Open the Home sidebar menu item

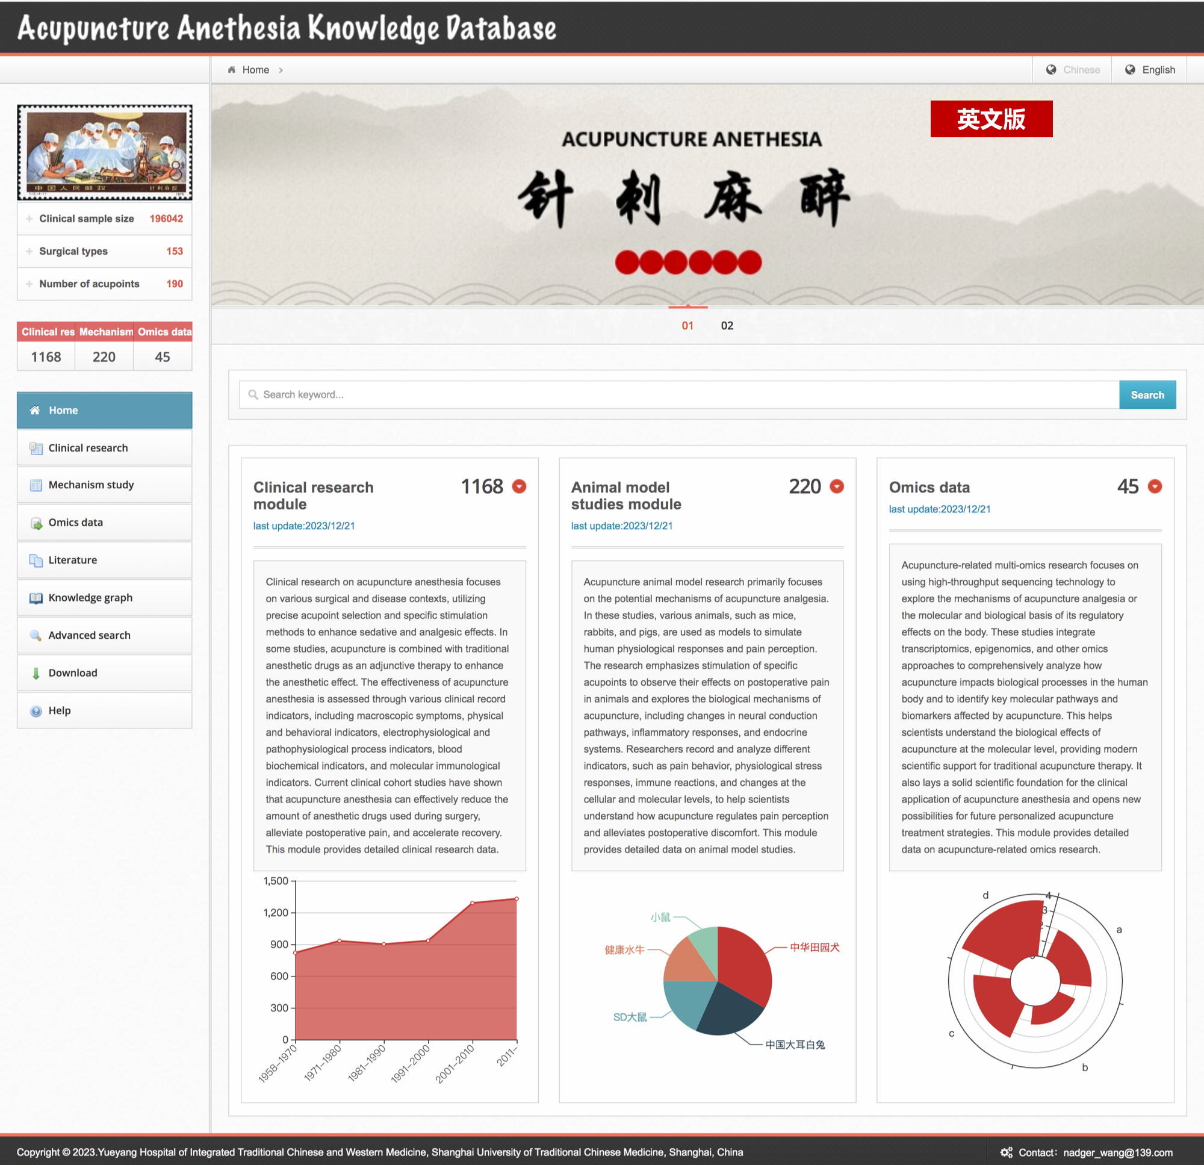pos(104,411)
